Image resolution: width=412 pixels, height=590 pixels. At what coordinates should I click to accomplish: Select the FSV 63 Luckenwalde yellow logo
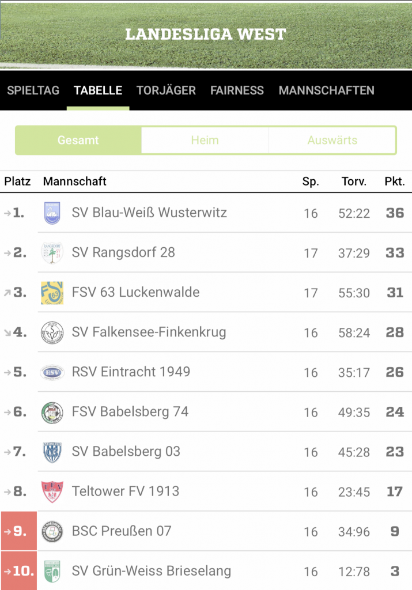52,293
